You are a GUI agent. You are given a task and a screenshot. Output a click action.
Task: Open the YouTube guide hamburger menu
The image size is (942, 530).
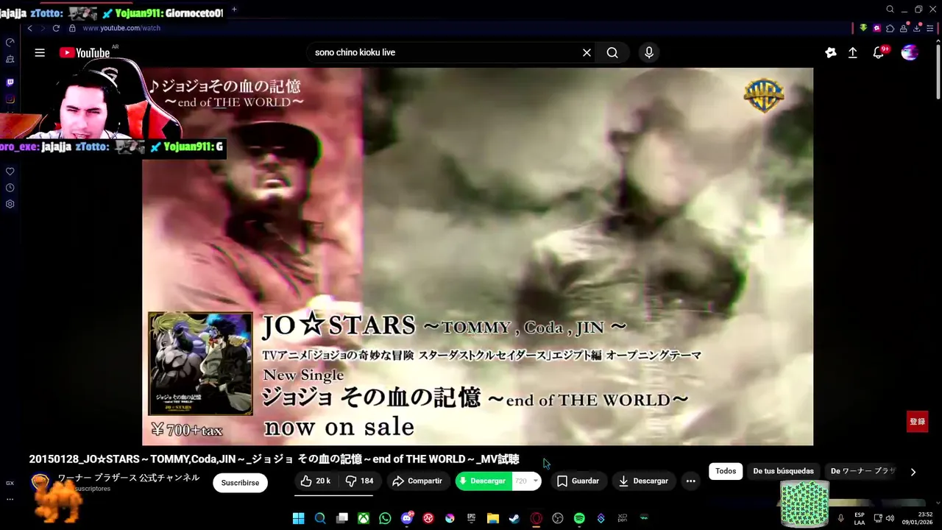40,52
